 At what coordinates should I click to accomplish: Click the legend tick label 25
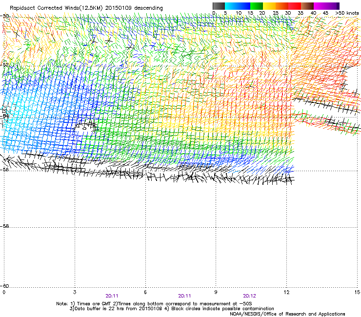pos(275,13)
